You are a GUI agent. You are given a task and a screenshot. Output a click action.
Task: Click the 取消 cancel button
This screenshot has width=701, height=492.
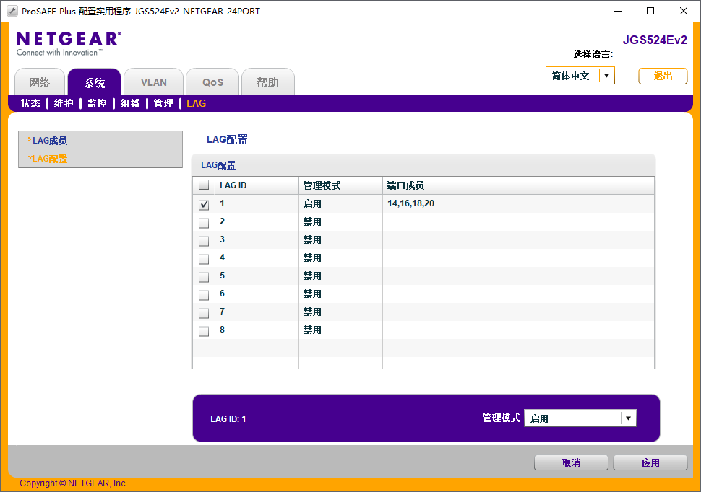(x=571, y=462)
